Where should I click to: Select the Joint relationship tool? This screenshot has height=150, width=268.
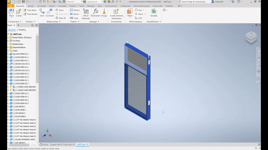(42, 13)
